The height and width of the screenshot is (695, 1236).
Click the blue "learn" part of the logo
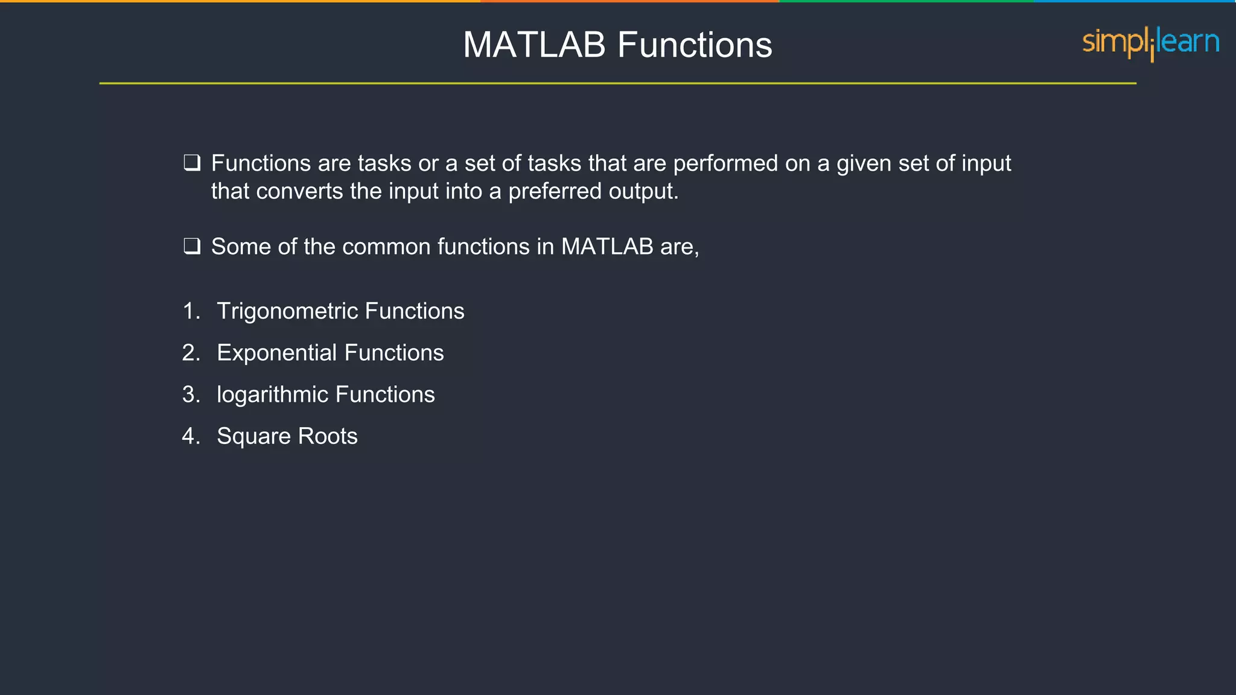pos(1188,42)
